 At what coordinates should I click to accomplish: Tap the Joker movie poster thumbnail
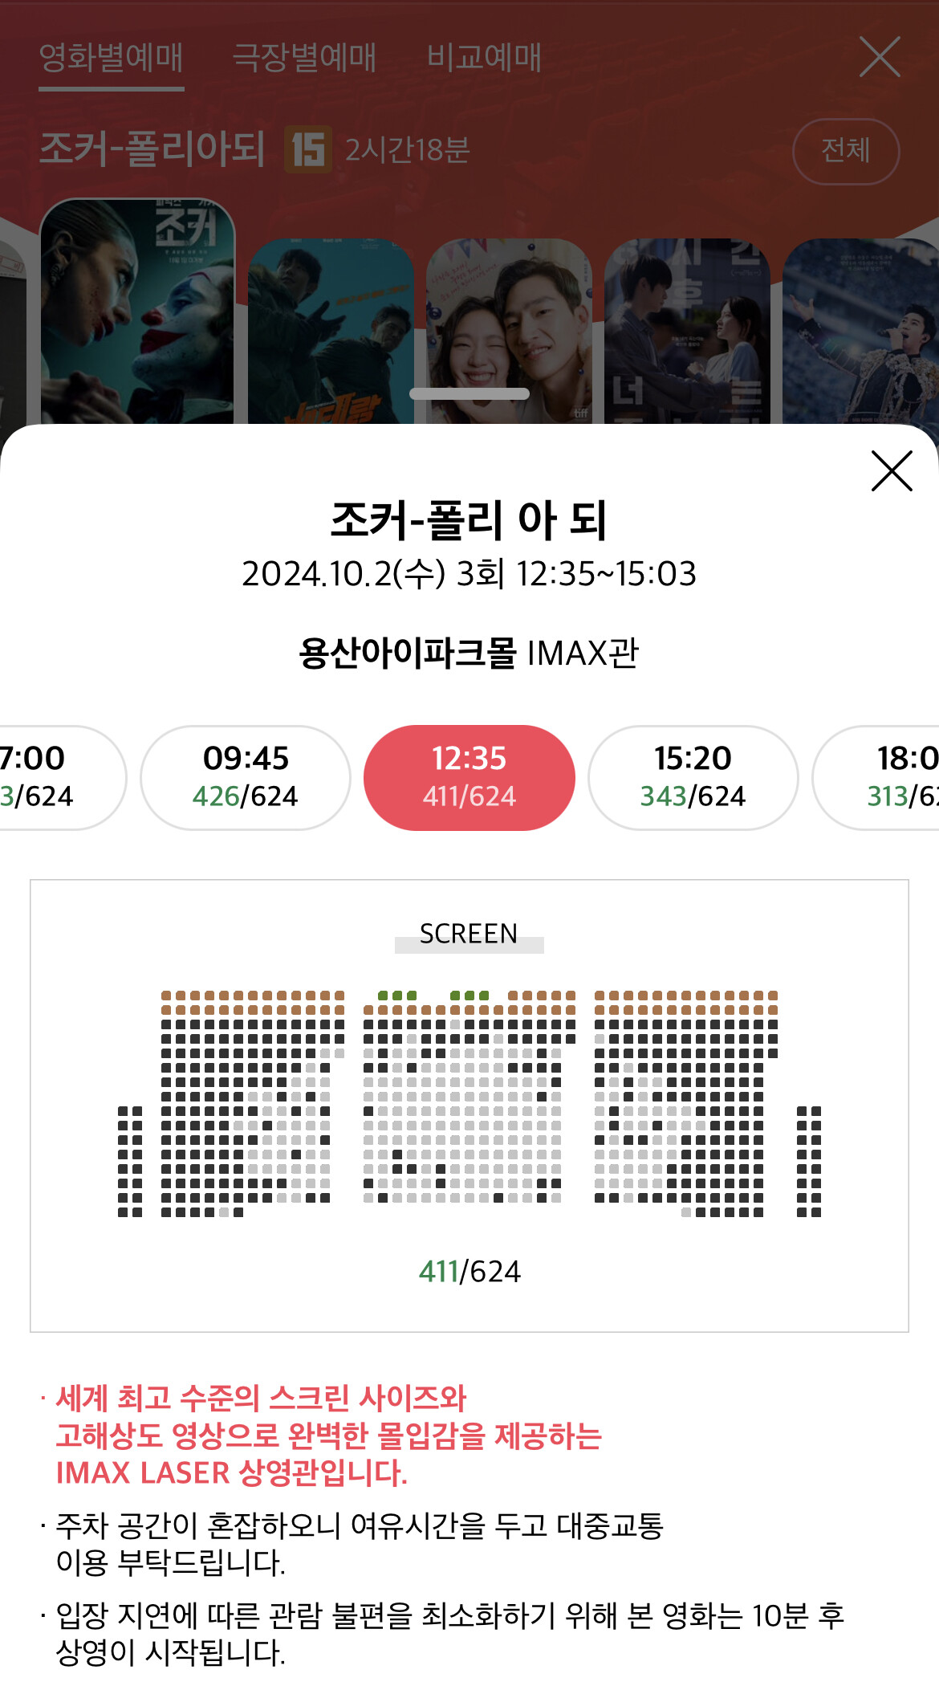point(137,313)
